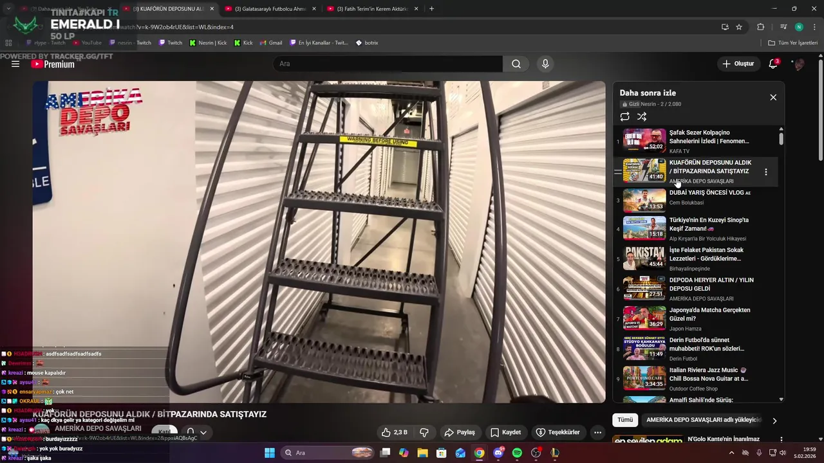Open Chrome profile N avatar
Screen dimensions: 824x463
pos(799,27)
